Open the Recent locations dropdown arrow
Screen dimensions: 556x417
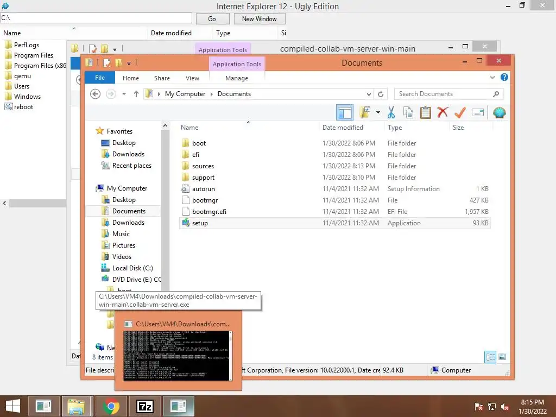coord(124,94)
